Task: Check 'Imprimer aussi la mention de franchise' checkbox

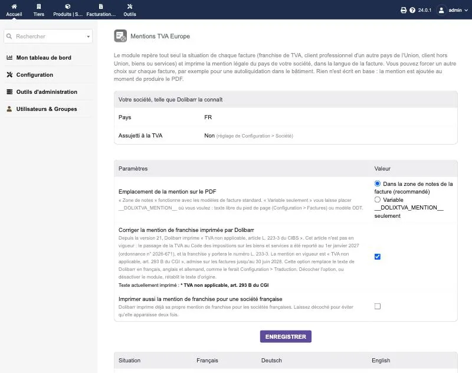Action: [x=378, y=306]
